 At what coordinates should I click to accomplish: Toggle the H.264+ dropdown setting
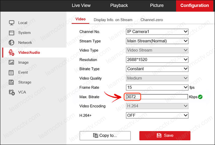click(157, 115)
